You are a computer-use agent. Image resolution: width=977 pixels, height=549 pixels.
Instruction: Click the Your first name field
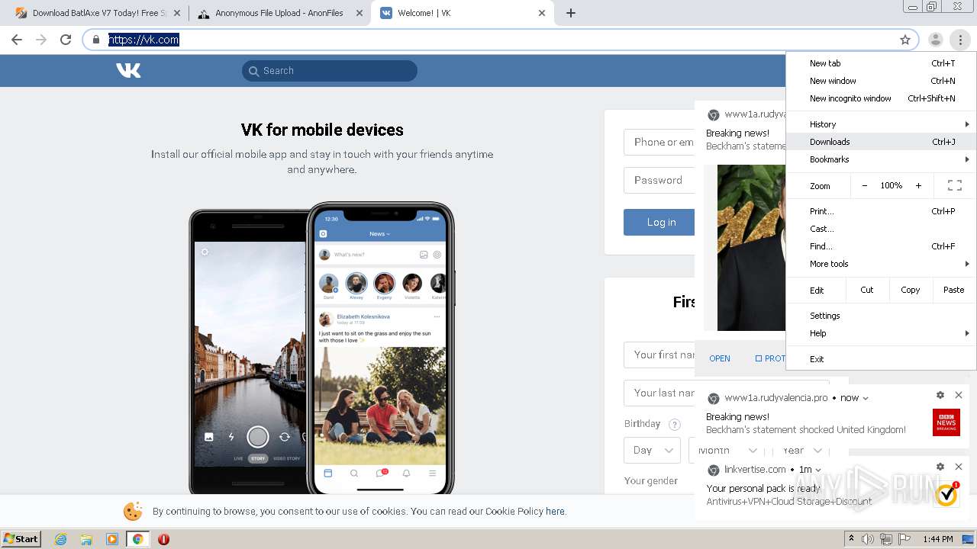659,355
